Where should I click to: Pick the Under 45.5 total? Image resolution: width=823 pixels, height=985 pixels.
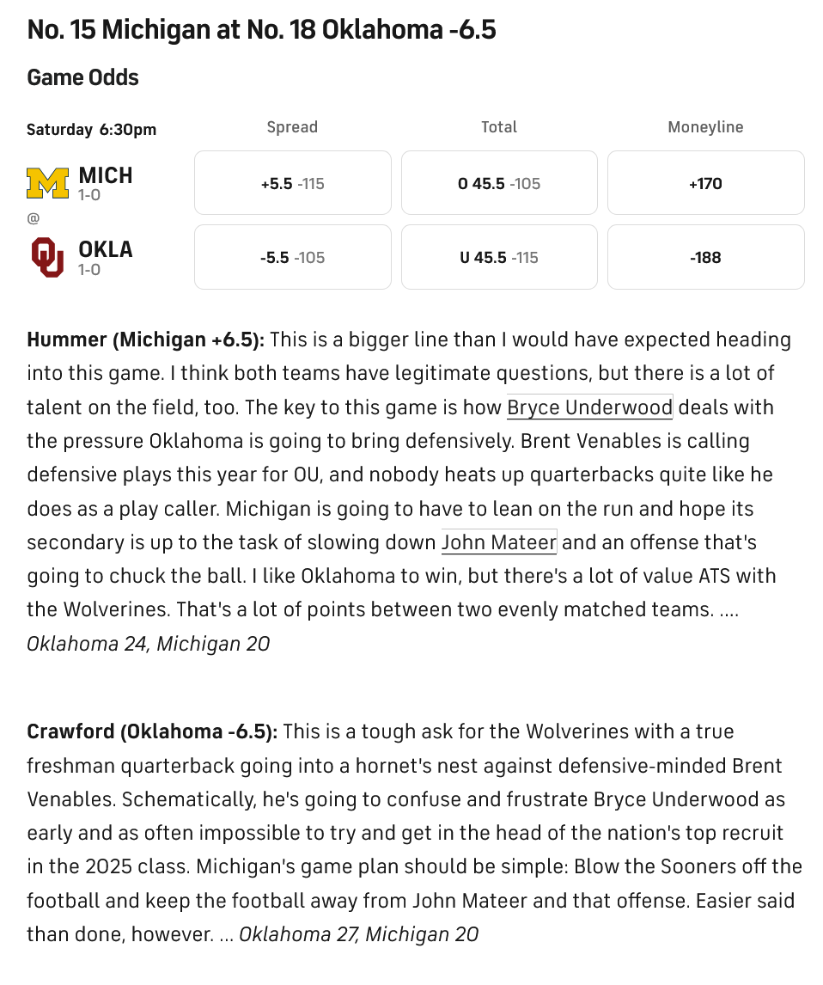[499, 257]
